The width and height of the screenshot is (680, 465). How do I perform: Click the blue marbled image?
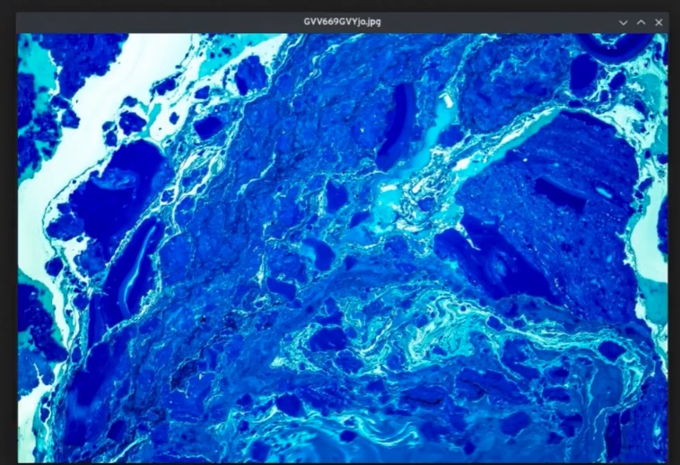tap(343, 248)
